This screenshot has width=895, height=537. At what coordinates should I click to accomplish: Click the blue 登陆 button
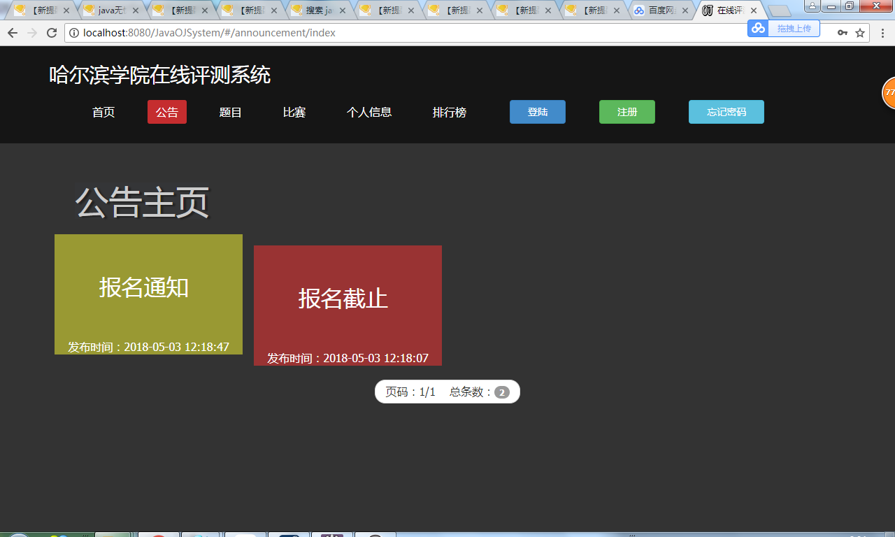[537, 112]
